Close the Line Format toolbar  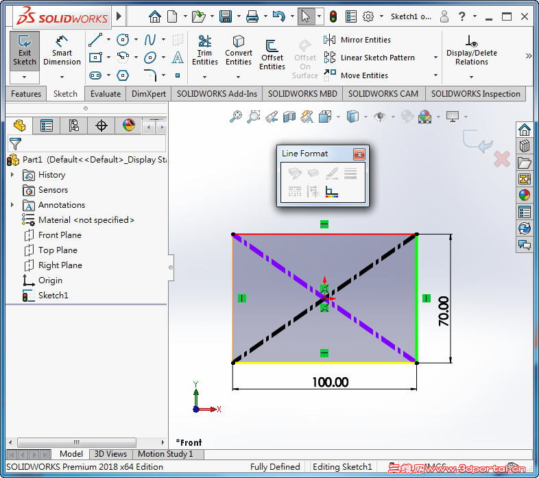pos(359,154)
